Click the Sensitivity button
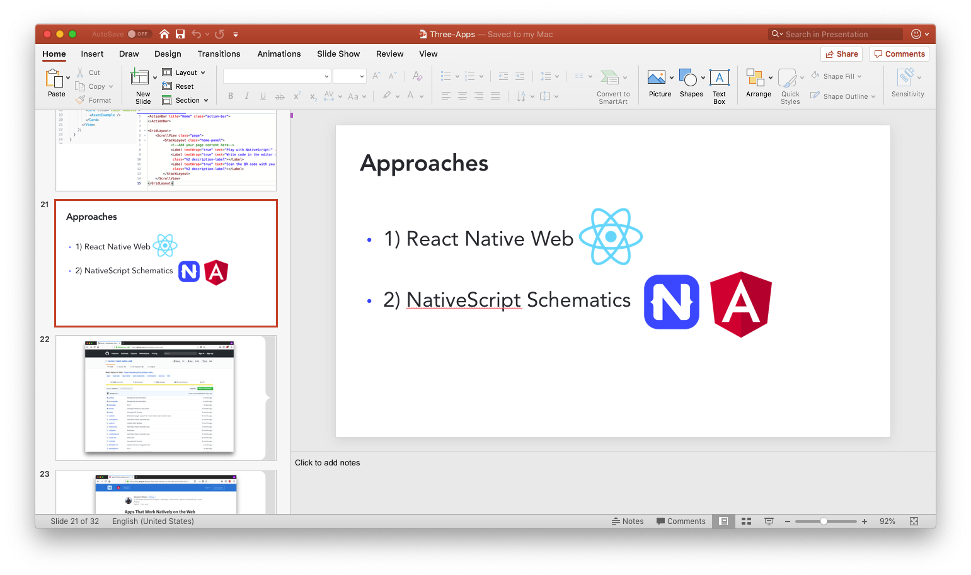The height and width of the screenshot is (575, 971). [908, 83]
